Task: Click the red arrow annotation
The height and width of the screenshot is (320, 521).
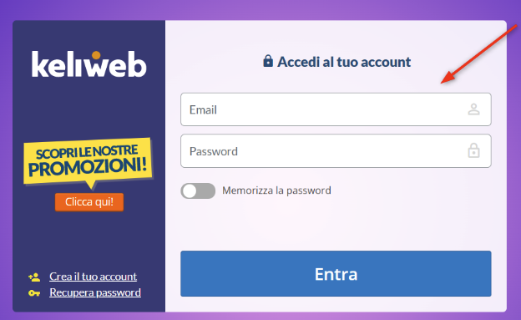Action: [x=478, y=54]
